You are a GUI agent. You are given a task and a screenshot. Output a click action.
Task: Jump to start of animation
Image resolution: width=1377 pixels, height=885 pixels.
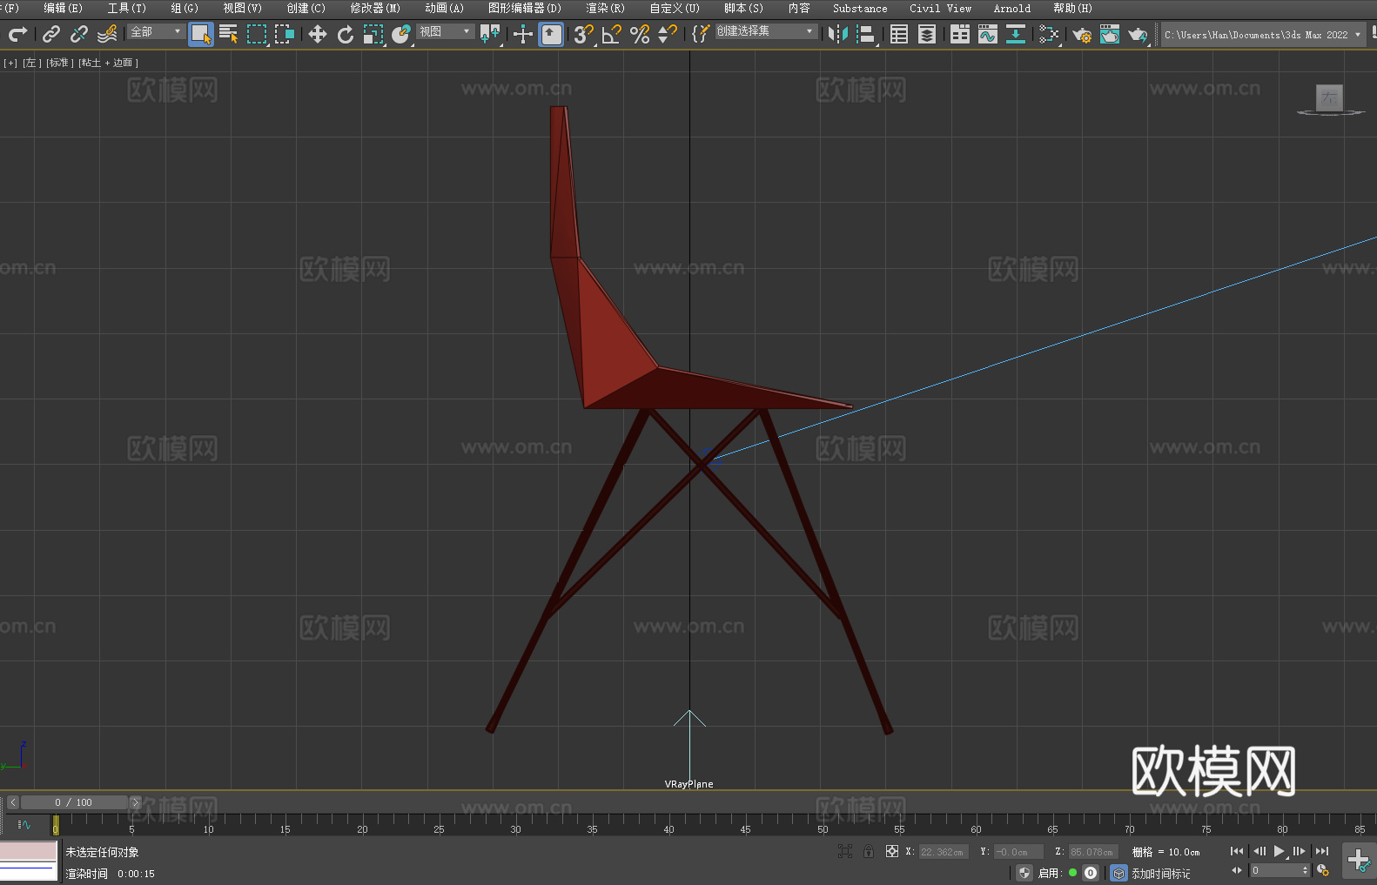coord(1236,851)
